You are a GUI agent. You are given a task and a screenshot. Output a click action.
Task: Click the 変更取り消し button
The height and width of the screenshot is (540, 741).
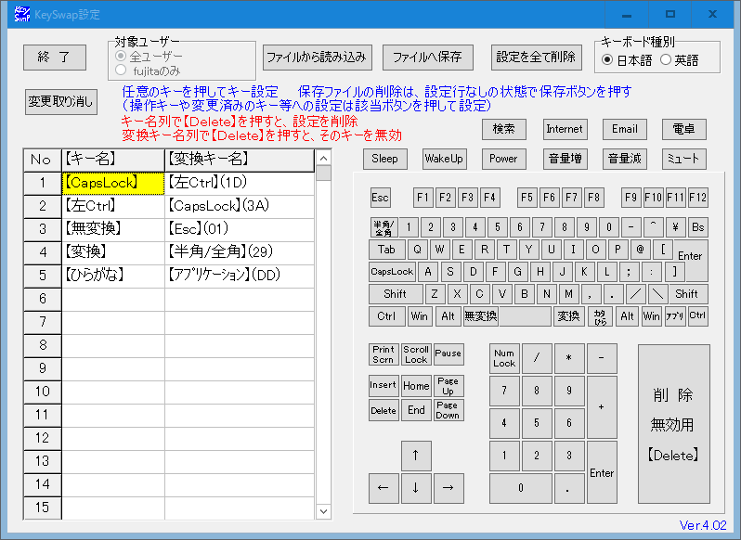pos(61,101)
